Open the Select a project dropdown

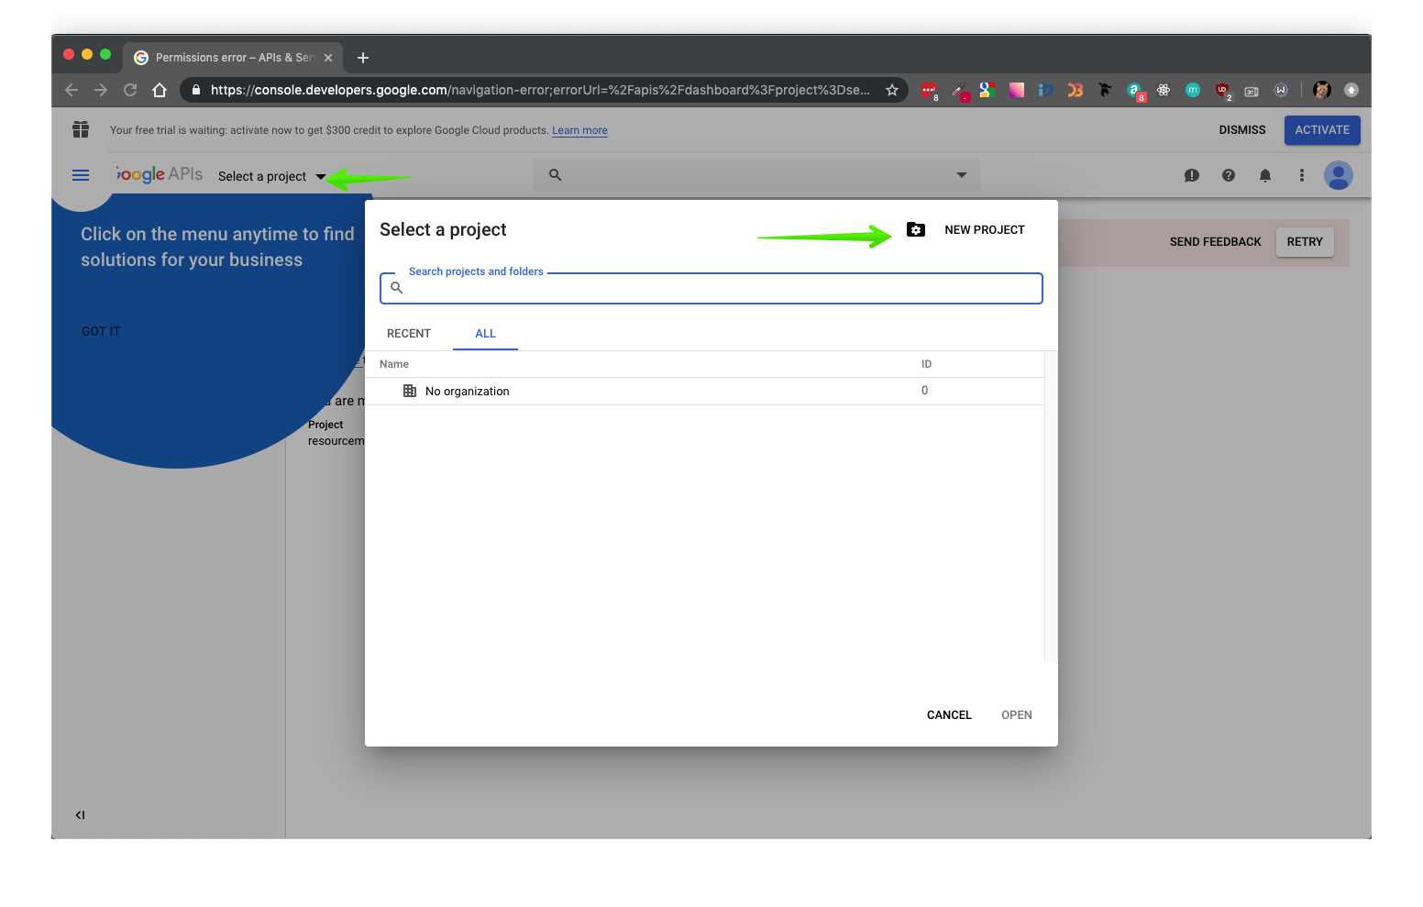coord(270,175)
